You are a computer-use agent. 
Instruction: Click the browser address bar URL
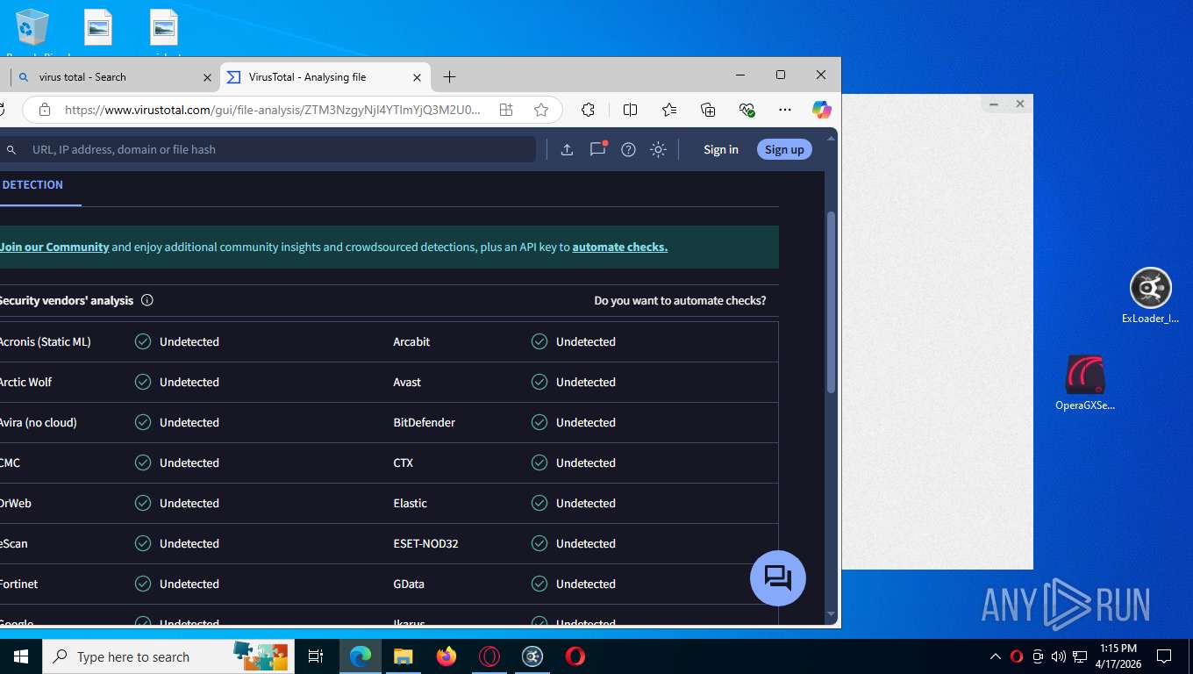(x=272, y=110)
